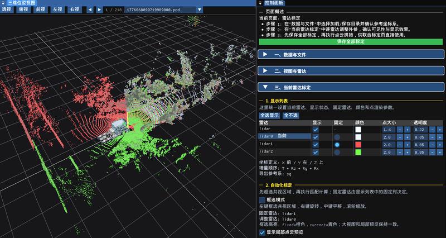Screen dimensions: 446x238
Task: Decrease opacity for lidar1 row
Action: (433, 145)
